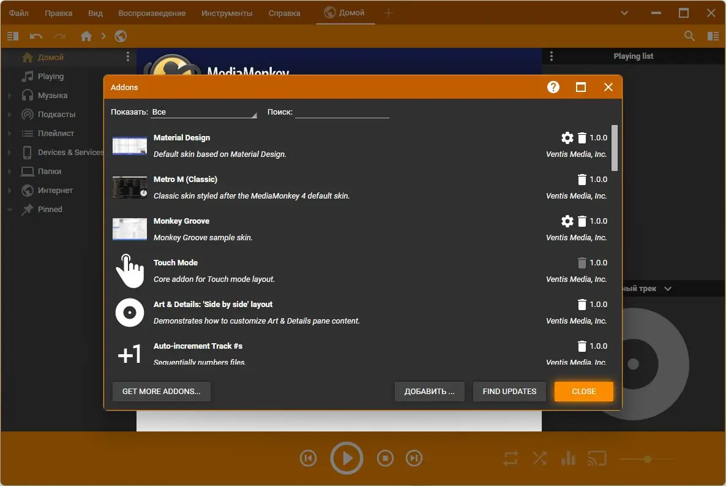Open the Воспроизведение menu
This screenshot has width=726, height=486.
tap(152, 13)
